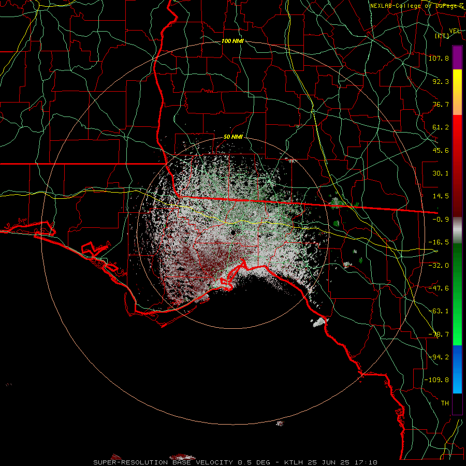Click the 45.6 legend value

(441, 150)
